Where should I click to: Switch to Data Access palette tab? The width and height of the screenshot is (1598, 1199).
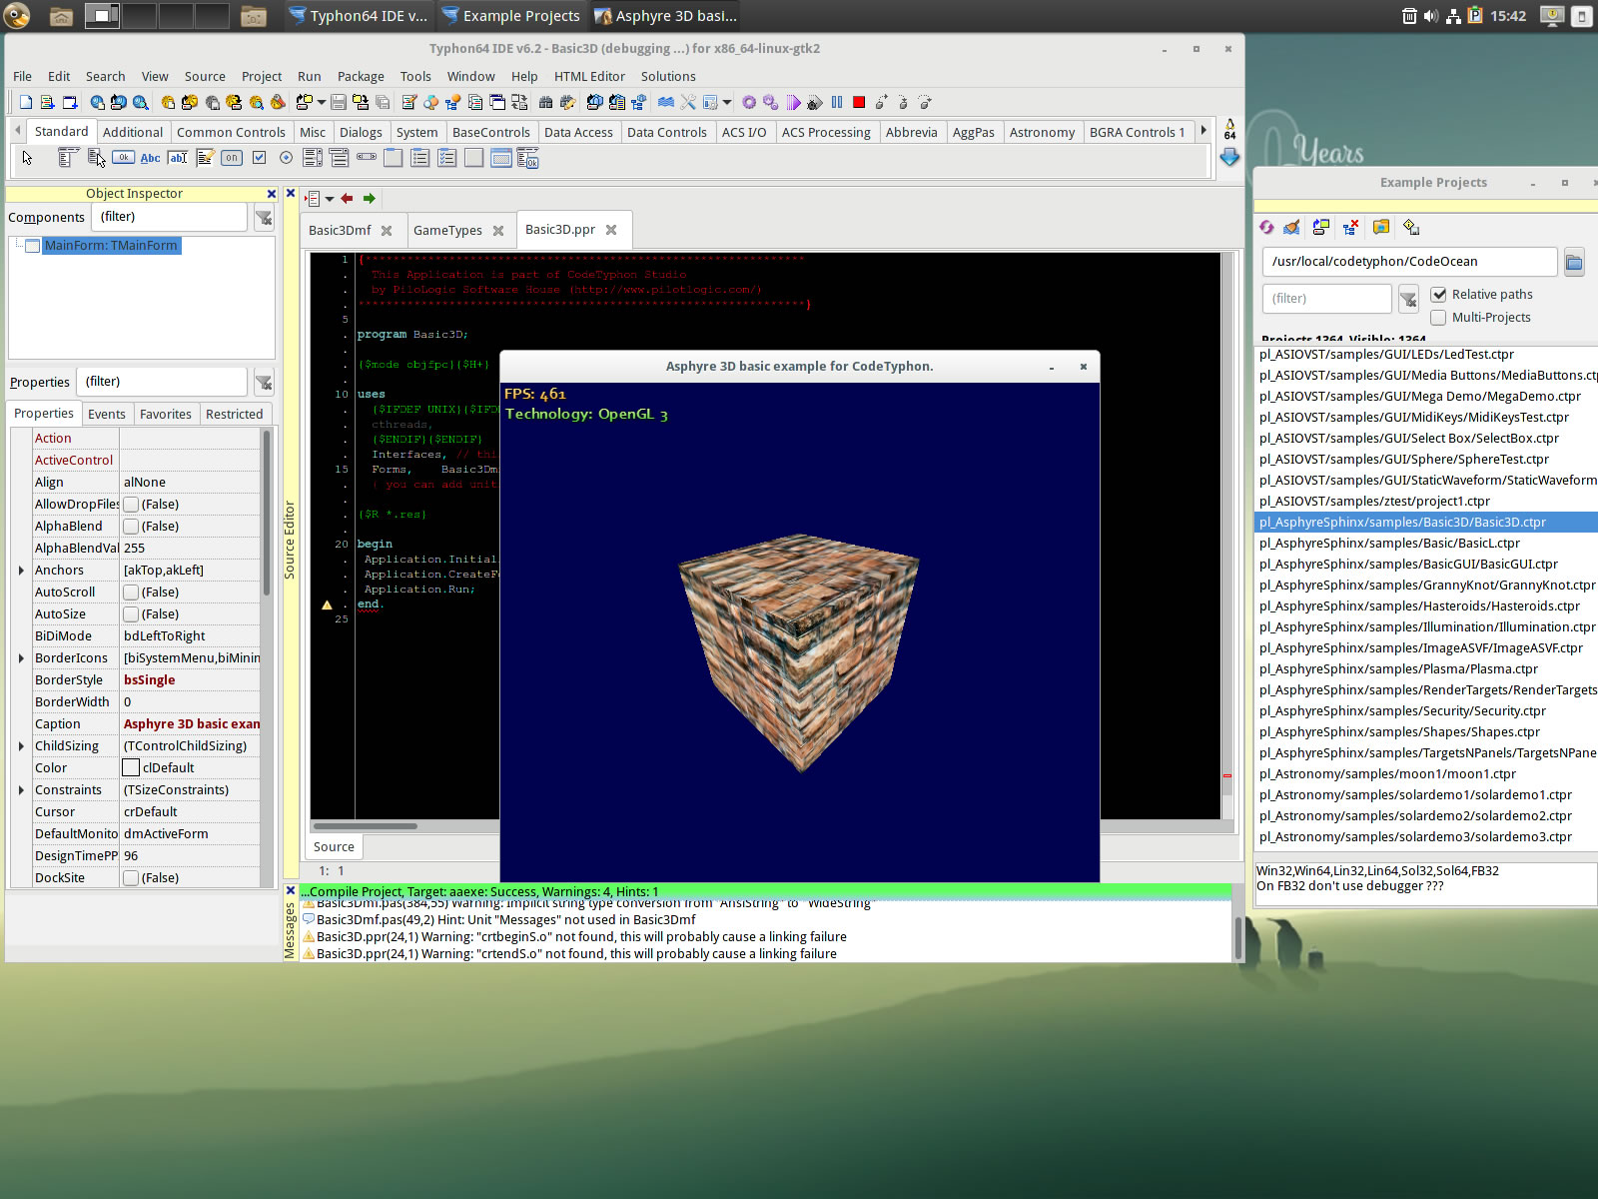(578, 133)
